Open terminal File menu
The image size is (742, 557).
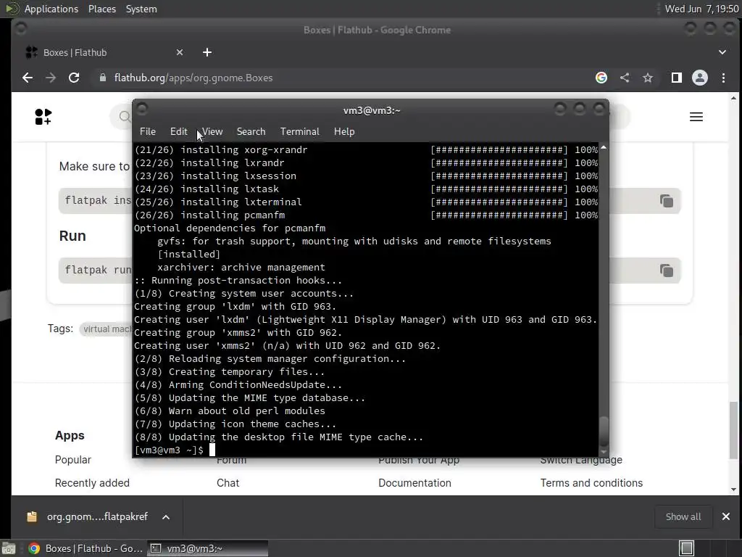click(148, 132)
